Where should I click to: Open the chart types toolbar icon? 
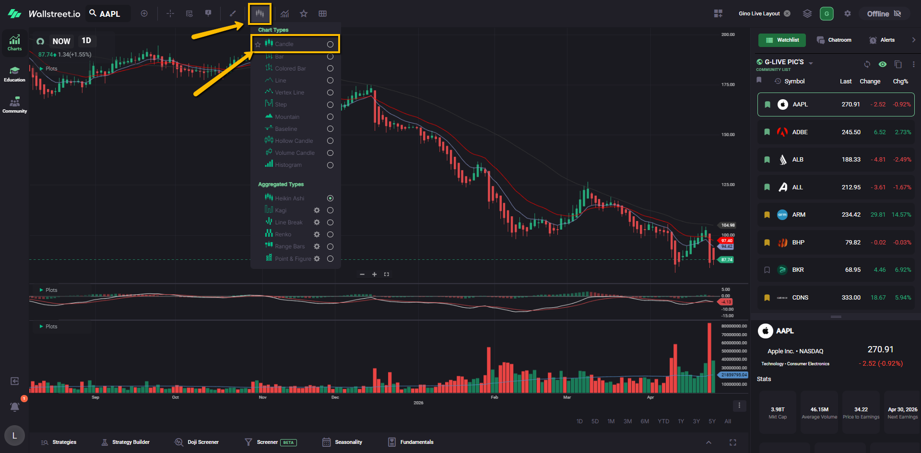click(x=260, y=13)
